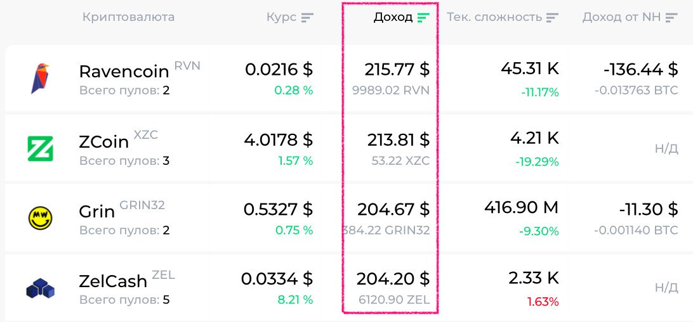Sort table by Криптовалюта column header
This screenshot has width=693, height=322.
[128, 17]
